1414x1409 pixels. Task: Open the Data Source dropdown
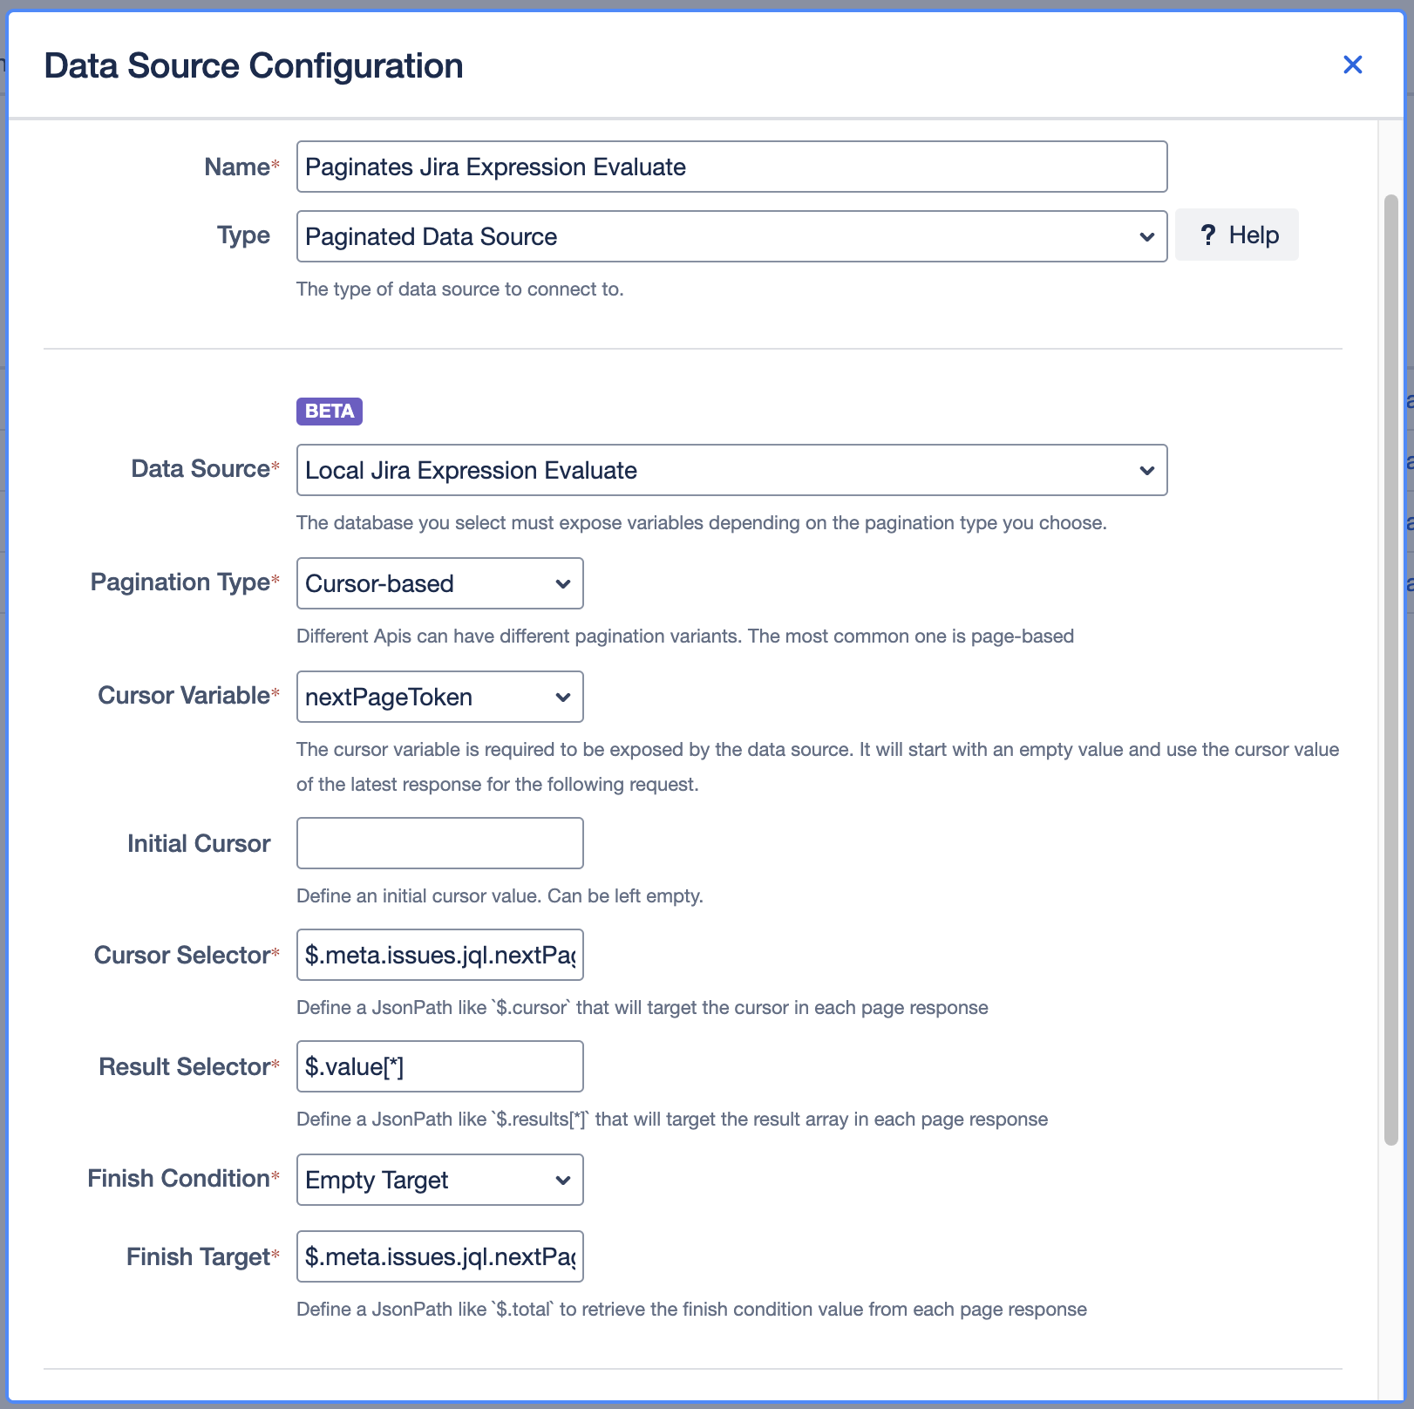point(731,470)
